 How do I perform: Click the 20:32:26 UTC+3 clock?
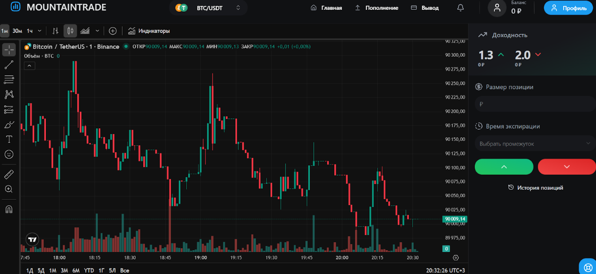coord(445,270)
